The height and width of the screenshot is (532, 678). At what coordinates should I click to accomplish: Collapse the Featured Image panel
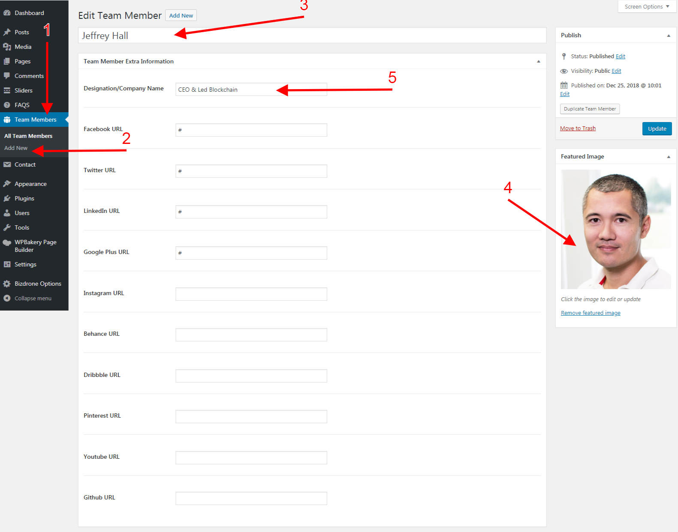pyautogui.click(x=669, y=157)
